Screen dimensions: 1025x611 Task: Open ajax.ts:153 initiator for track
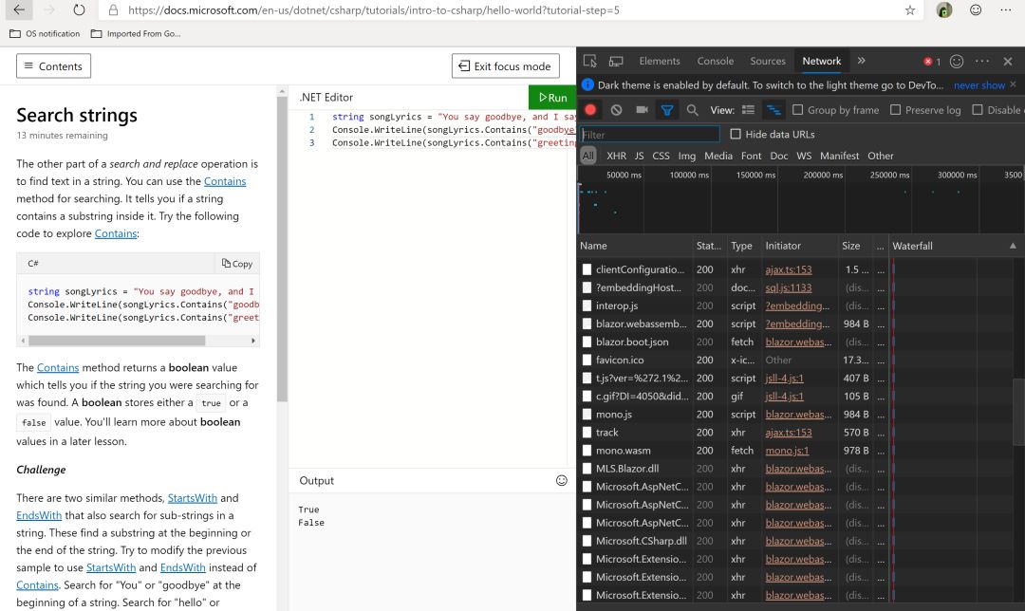[789, 432]
